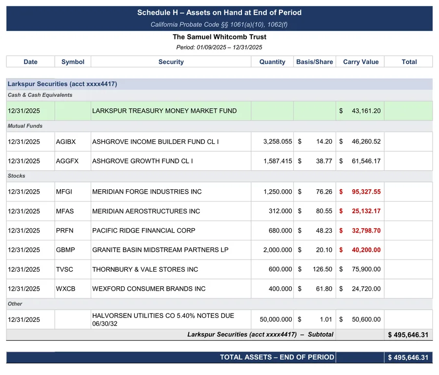Click the Date column header

click(31, 62)
